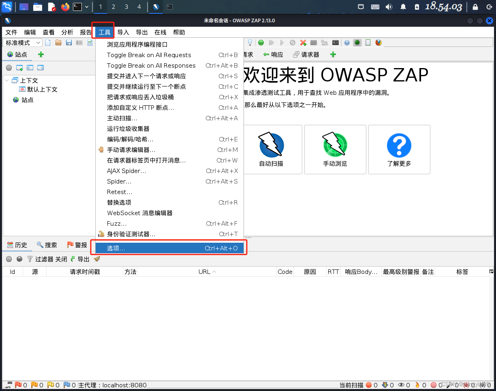
Task: Click the volume speaker tray icon
Action: click(x=389, y=7)
